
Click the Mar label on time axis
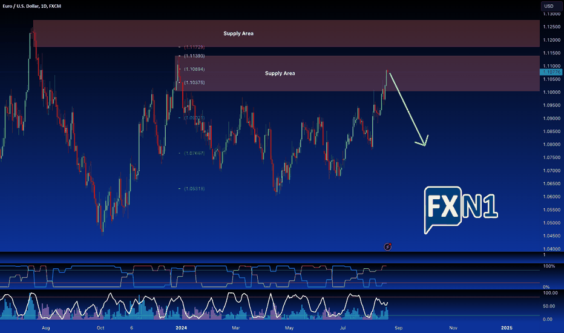click(x=235, y=328)
